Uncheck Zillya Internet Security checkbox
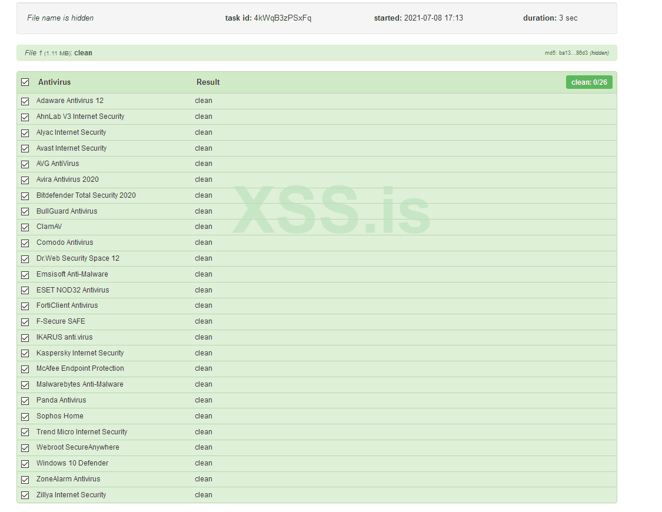This screenshot has height=512, width=662. pos(25,495)
